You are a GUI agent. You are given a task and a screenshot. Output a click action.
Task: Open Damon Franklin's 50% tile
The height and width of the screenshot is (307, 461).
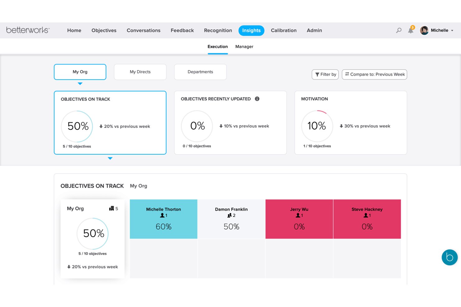231,219
